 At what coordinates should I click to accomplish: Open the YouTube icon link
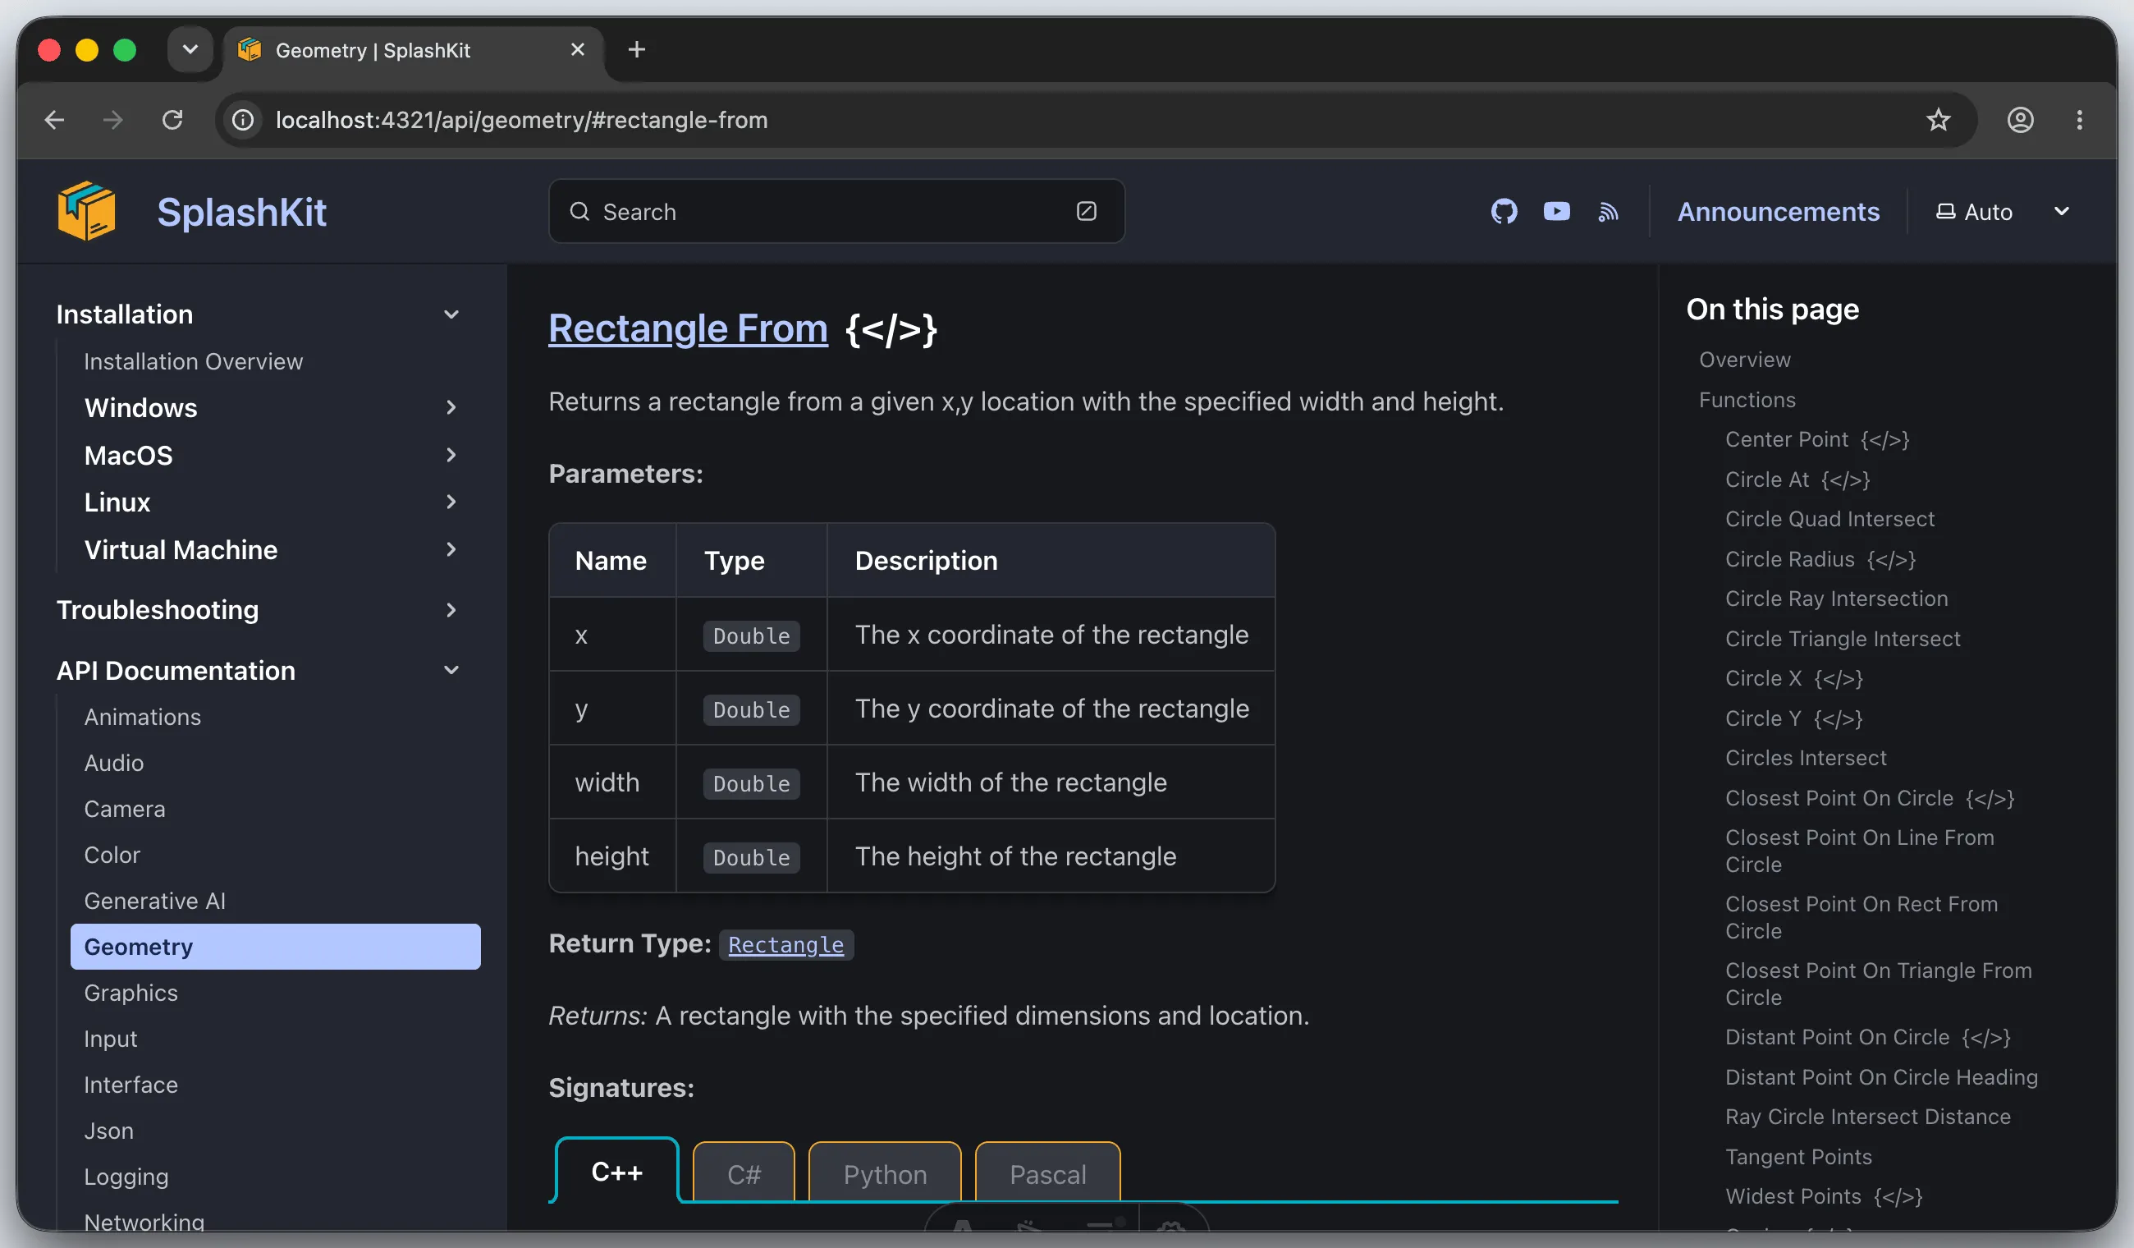point(1556,211)
